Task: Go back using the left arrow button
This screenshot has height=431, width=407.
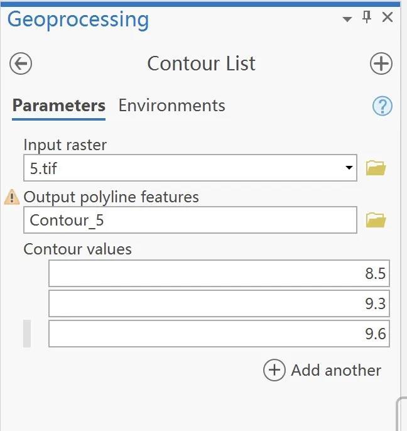Action: pos(21,63)
